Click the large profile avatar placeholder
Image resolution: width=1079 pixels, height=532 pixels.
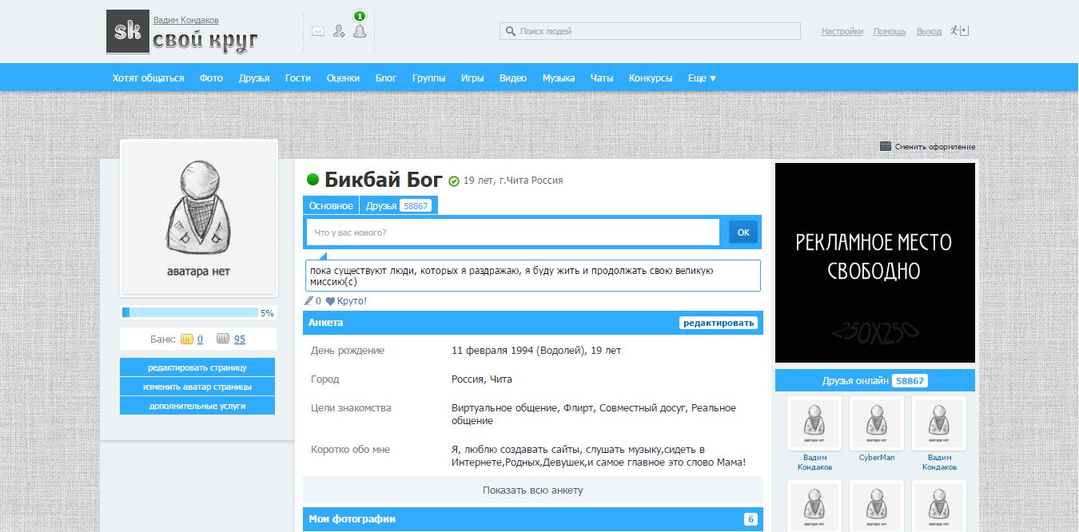199,218
